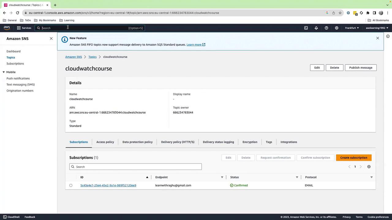Open the info panel icon at the right edge
This screenshot has height=220, width=392.
(x=388, y=36)
